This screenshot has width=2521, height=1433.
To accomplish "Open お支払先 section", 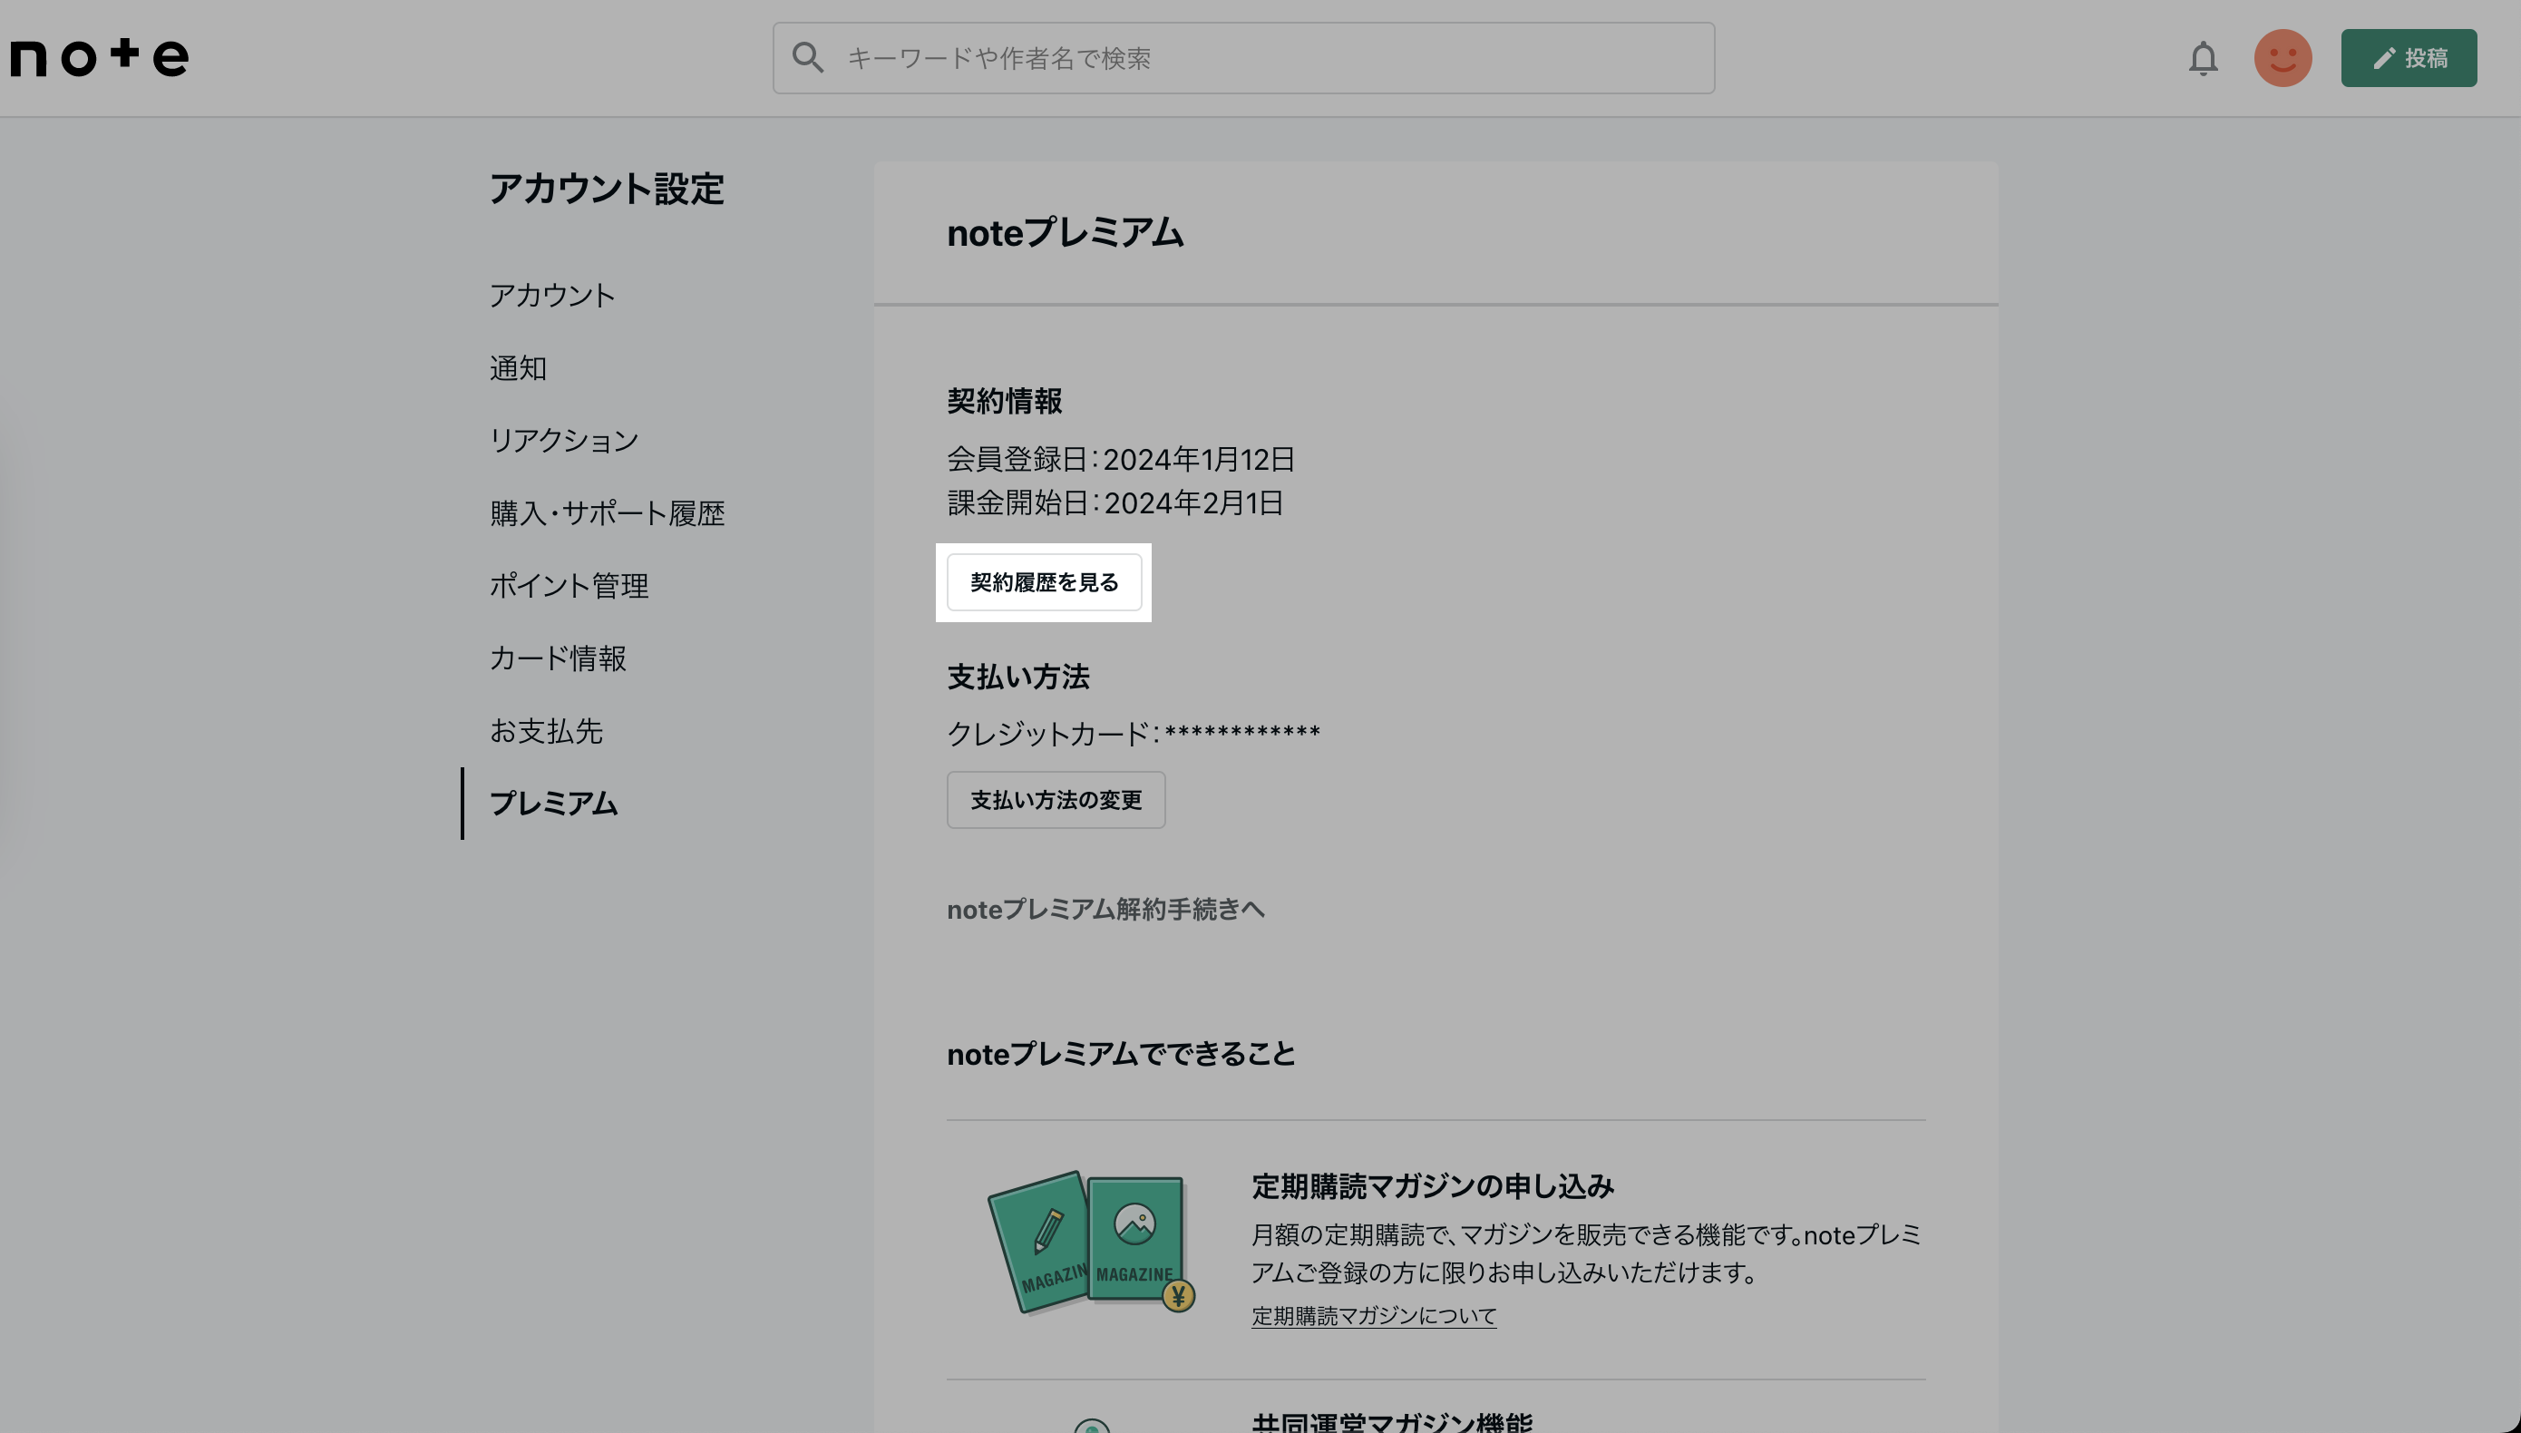I will click(x=546, y=730).
